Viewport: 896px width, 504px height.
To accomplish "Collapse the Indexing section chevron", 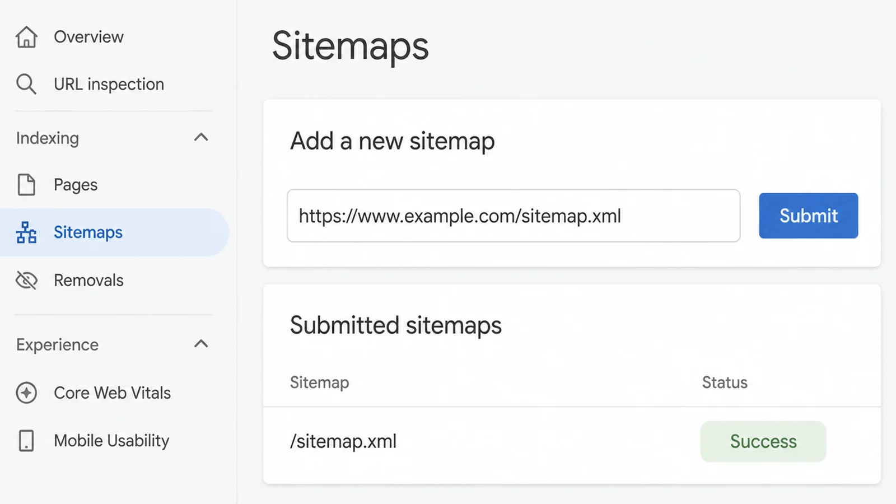I will click(201, 137).
